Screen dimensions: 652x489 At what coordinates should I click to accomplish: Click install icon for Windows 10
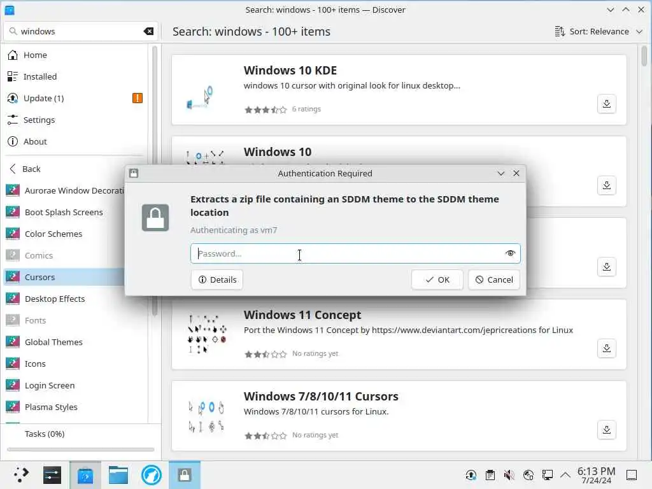pos(607,185)
